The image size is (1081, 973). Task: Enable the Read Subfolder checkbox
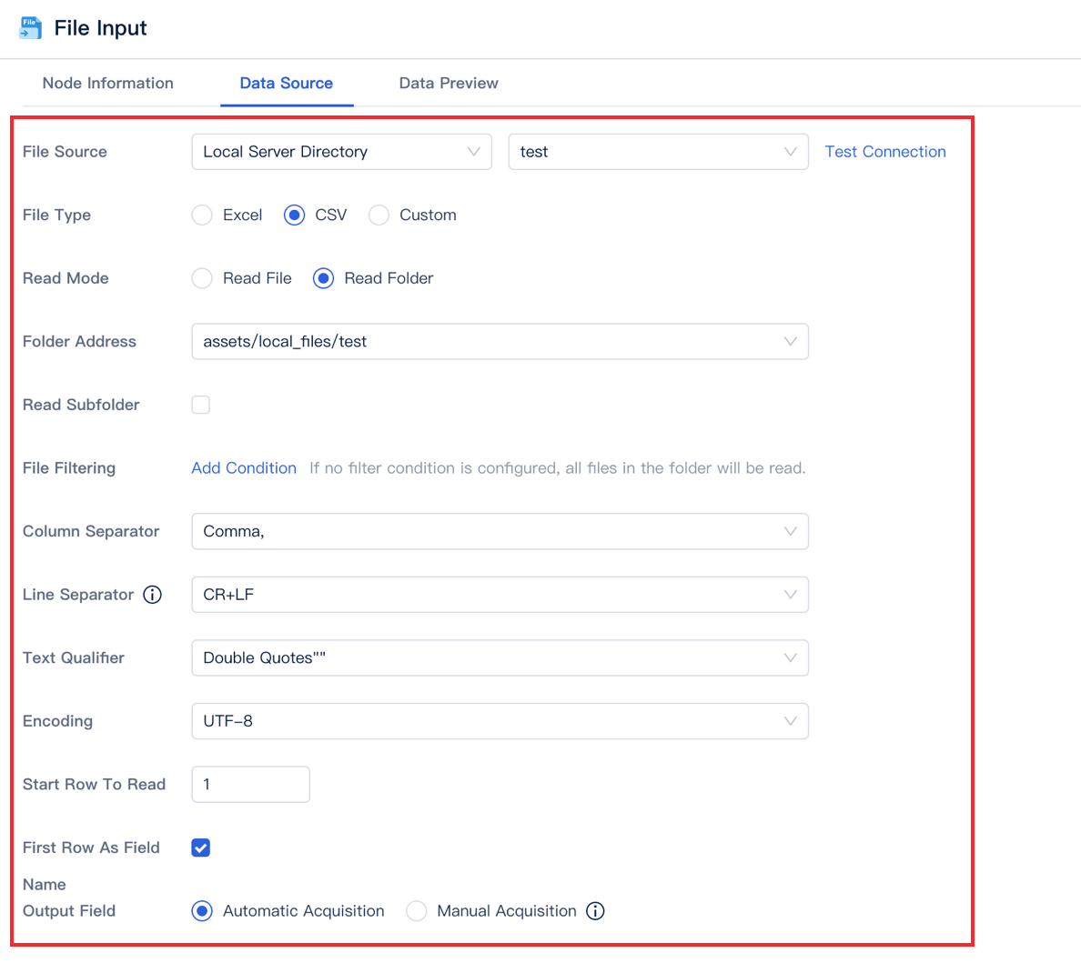point(200,405)
